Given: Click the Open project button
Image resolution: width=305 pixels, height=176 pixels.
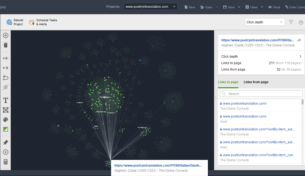Looking at the screenshot, I should pyautogui.click(x=206, y=7).
